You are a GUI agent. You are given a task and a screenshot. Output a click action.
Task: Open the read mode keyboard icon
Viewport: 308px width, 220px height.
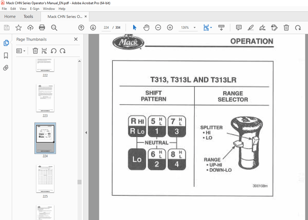click(222, 28)
